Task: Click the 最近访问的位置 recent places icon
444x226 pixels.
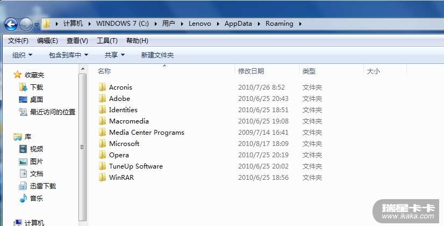Action: point(23,112)
